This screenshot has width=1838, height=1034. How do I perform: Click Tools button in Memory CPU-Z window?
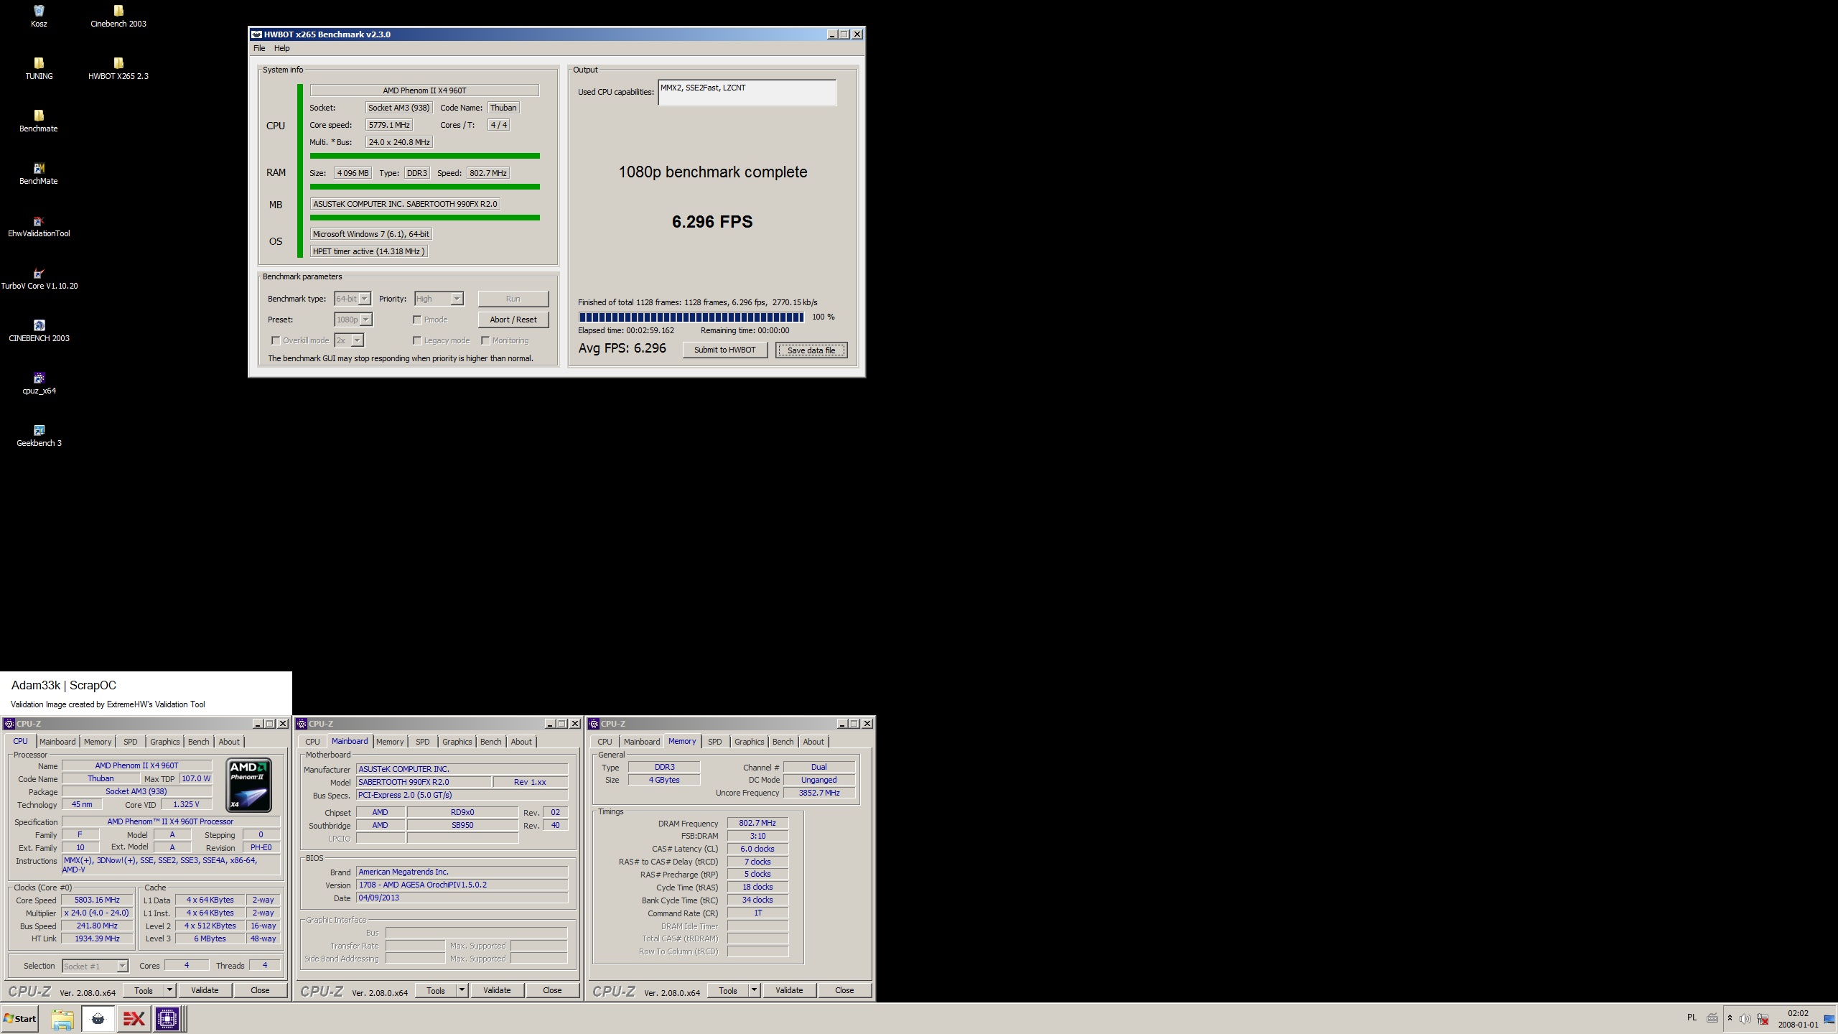click(728, 990)
